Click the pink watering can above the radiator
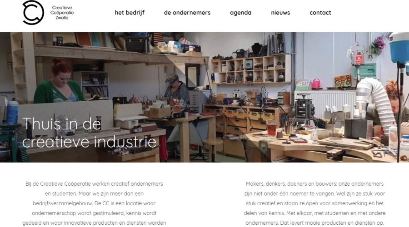Image resolution: width=409 pixels, height=227 pixels. (x=316, y=84)
